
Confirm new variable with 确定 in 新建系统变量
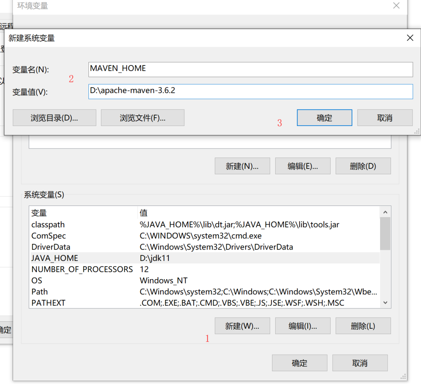pos(324,118)
